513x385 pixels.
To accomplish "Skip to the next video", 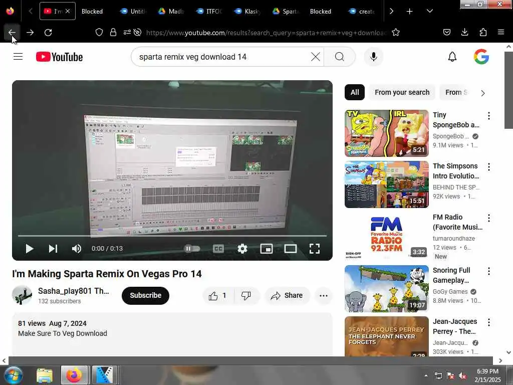I will pyautogui.click(x=53, y=249).
